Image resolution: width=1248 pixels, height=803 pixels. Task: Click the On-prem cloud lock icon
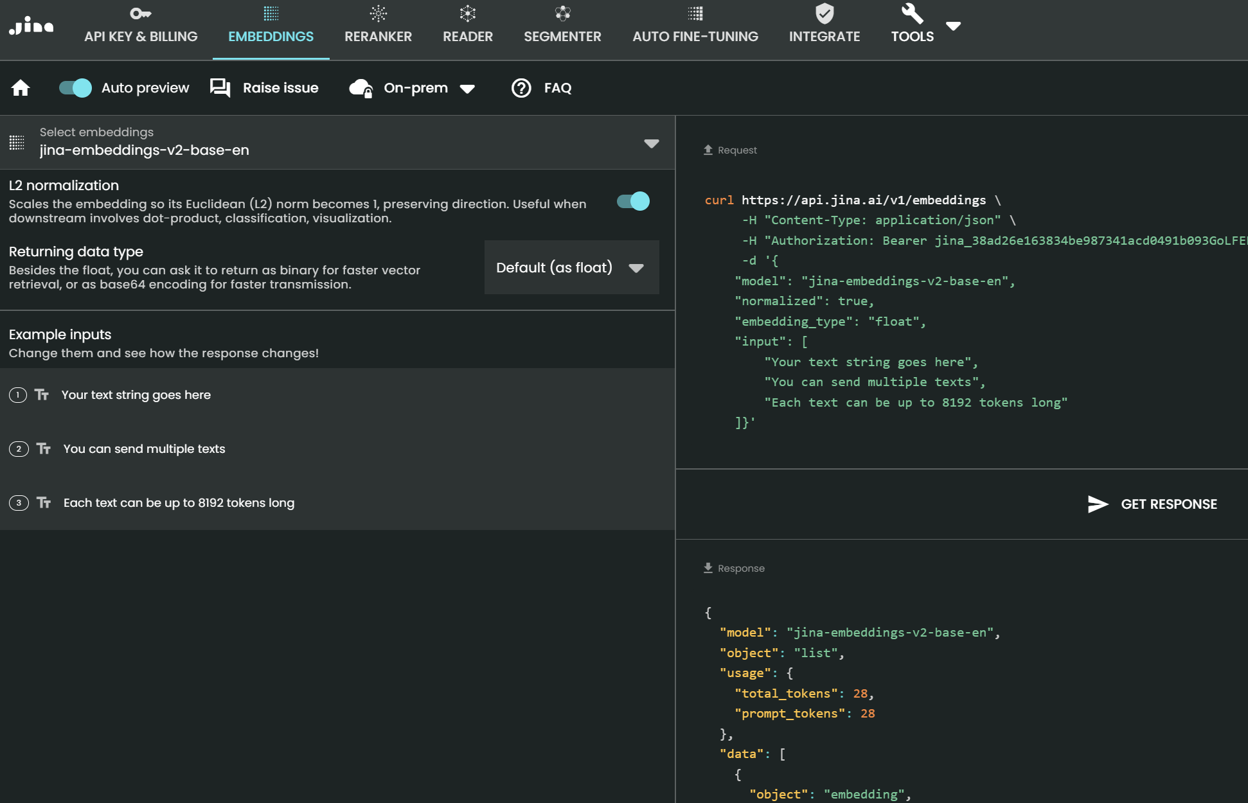point(361,88)
